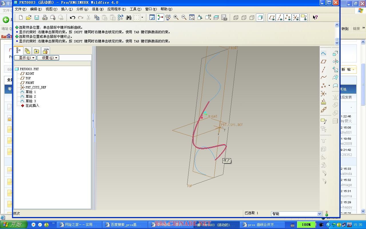This screenshot has height=229, width=366.
Task: Open the Layers icon in the toolbar
Action: pyautogui.click(x=216, y=17)
